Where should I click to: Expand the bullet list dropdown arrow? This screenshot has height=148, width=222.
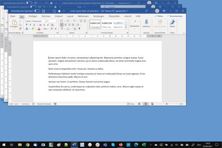[x=65, y=21]
